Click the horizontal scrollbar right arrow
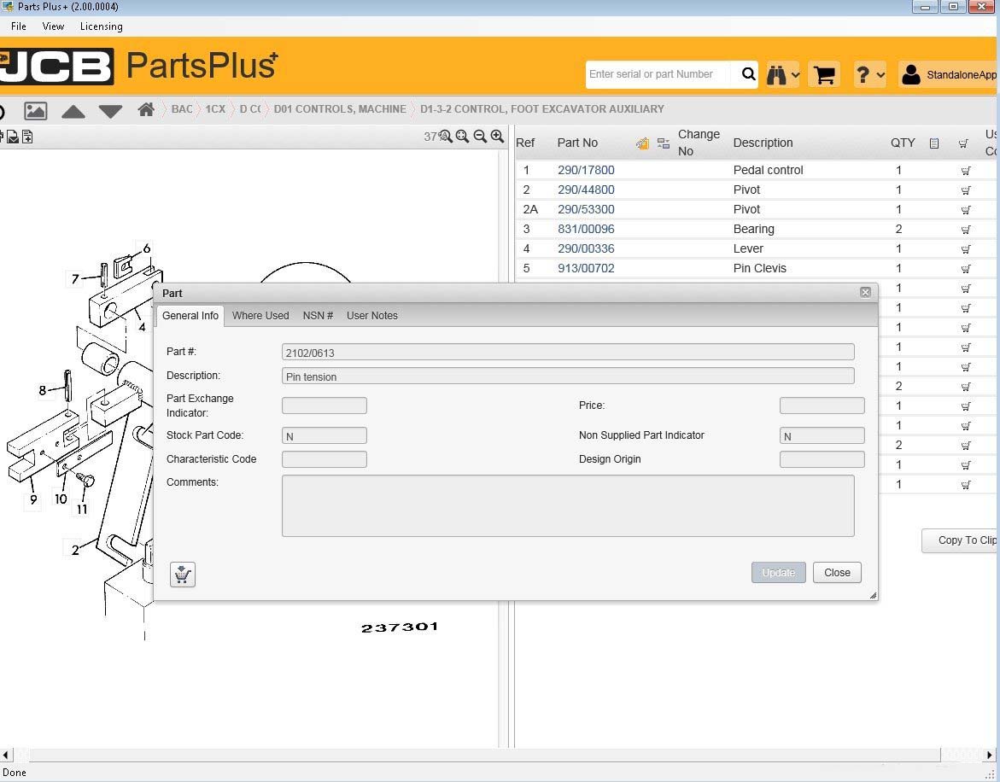The width and height of the screenshot is (1000, 782). coord(990,756)
